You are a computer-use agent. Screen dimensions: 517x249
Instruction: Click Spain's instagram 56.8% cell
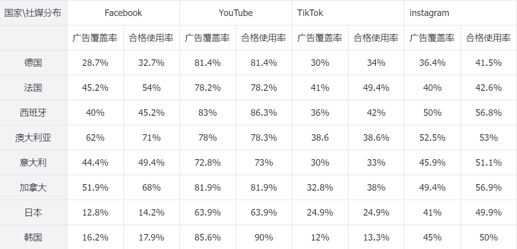(489, 113)
